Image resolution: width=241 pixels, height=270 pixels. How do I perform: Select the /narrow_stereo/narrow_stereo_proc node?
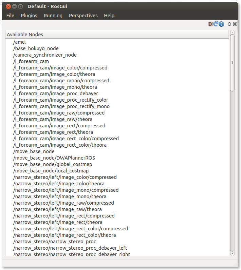coord(54,242)
